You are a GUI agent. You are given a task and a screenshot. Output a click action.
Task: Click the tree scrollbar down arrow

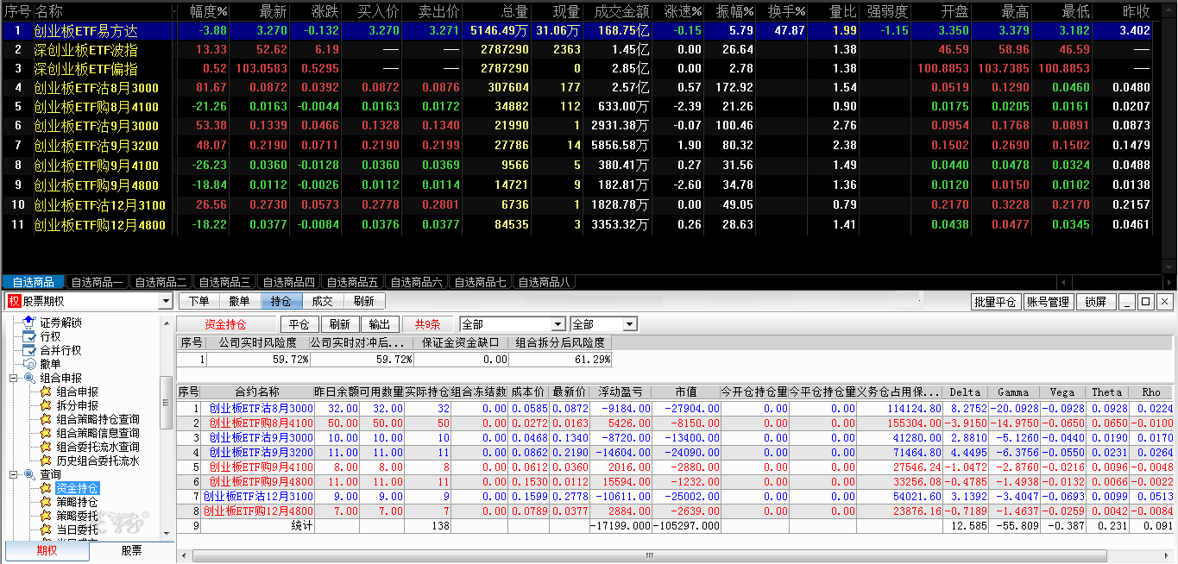click(167, 533)
